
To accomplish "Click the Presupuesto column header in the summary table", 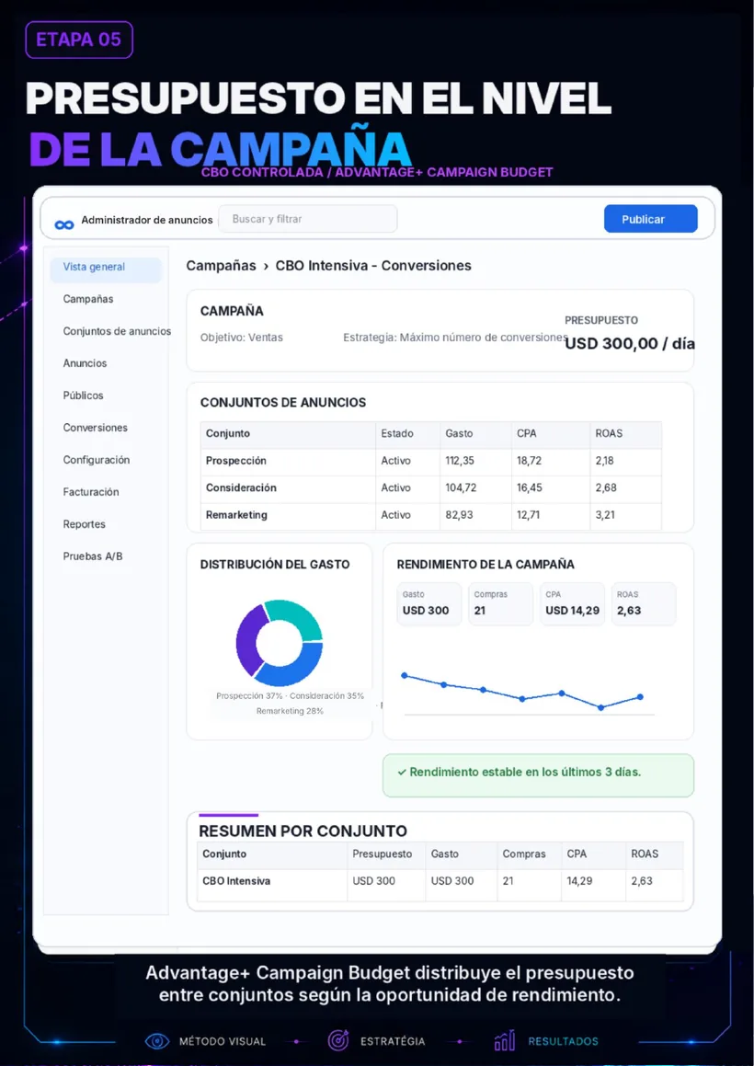I will pyautogui.click(x=383, y=854).
